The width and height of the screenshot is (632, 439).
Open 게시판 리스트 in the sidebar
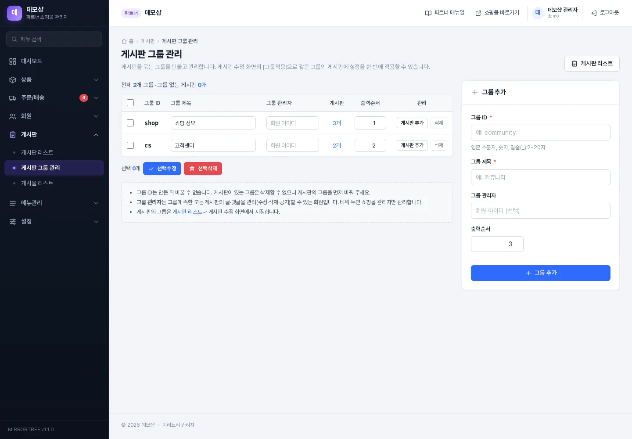click(x=54, y=152)
